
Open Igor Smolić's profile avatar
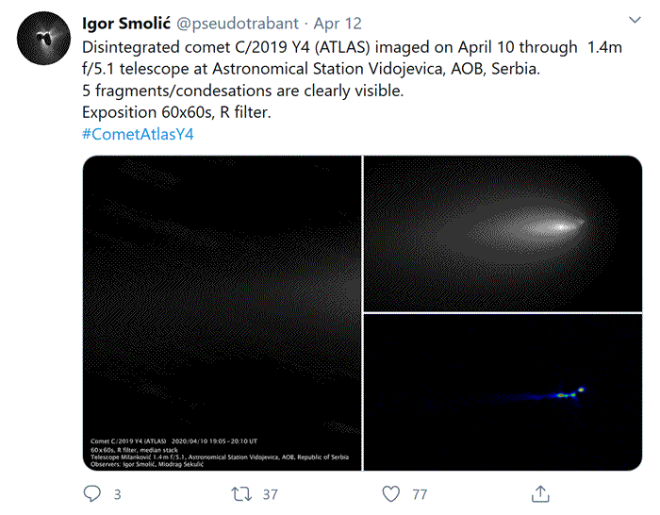(41, 41)
